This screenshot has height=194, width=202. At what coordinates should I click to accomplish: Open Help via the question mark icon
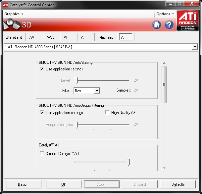169,25
